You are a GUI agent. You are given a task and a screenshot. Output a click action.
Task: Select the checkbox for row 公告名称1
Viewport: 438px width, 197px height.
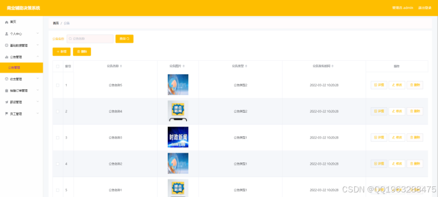point(58,190)
